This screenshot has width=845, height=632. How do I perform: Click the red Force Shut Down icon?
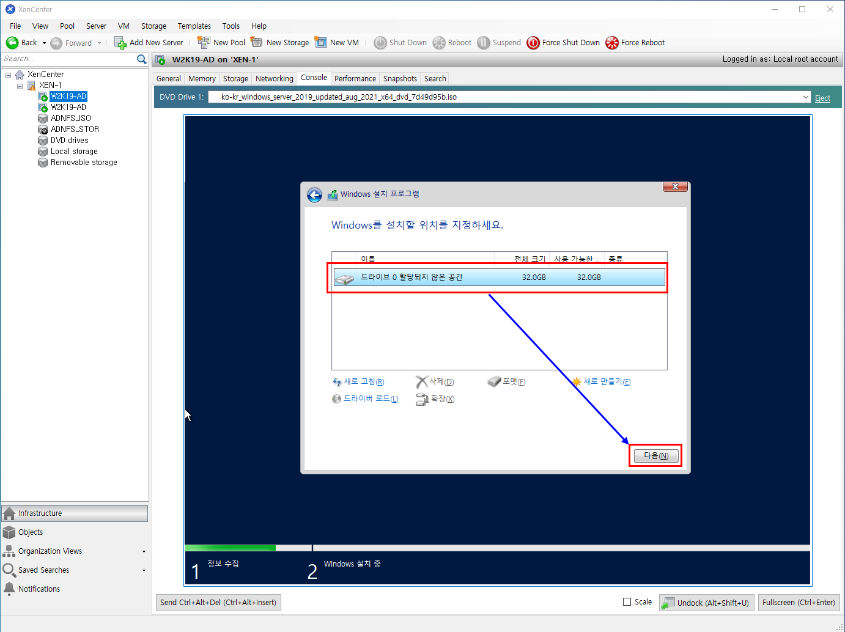pos(533,43)
